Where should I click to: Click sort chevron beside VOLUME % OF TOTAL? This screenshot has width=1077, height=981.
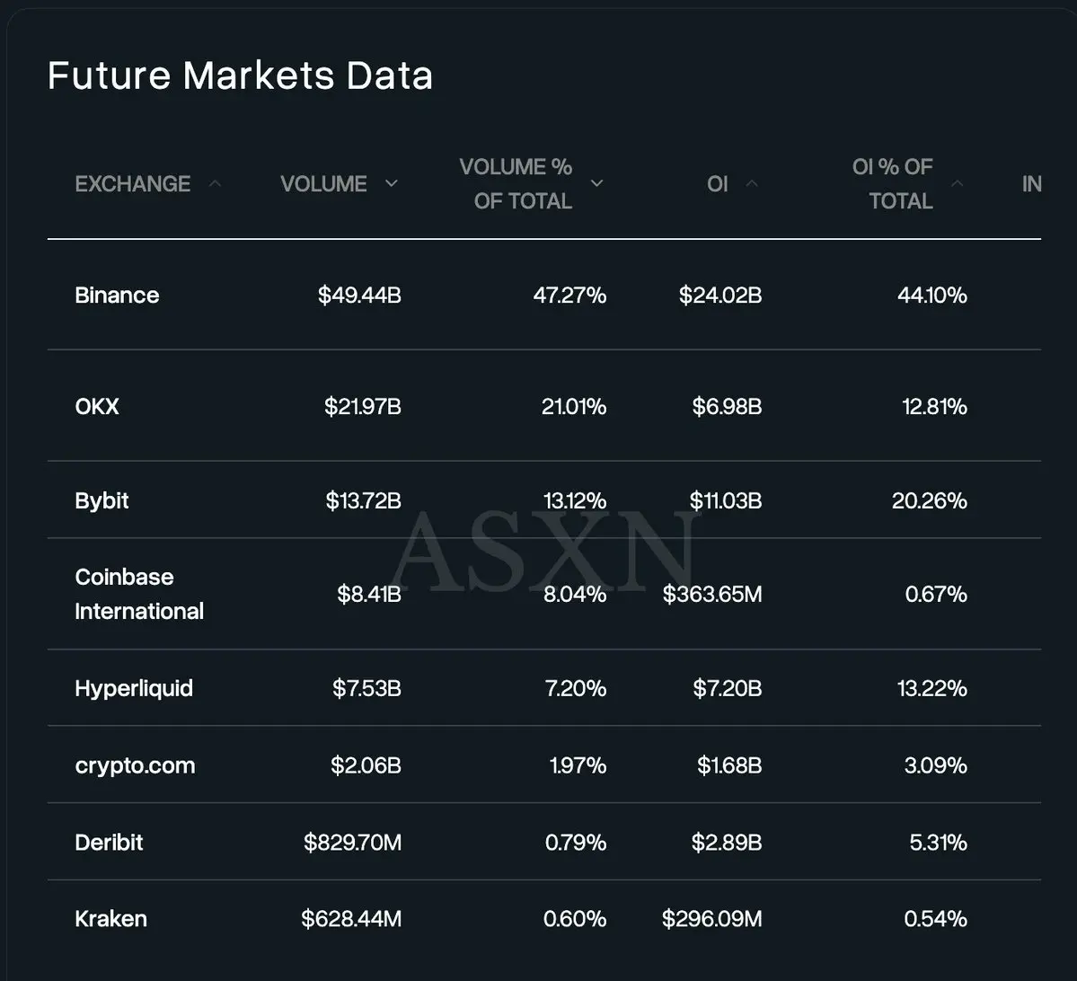coord(596,183)
